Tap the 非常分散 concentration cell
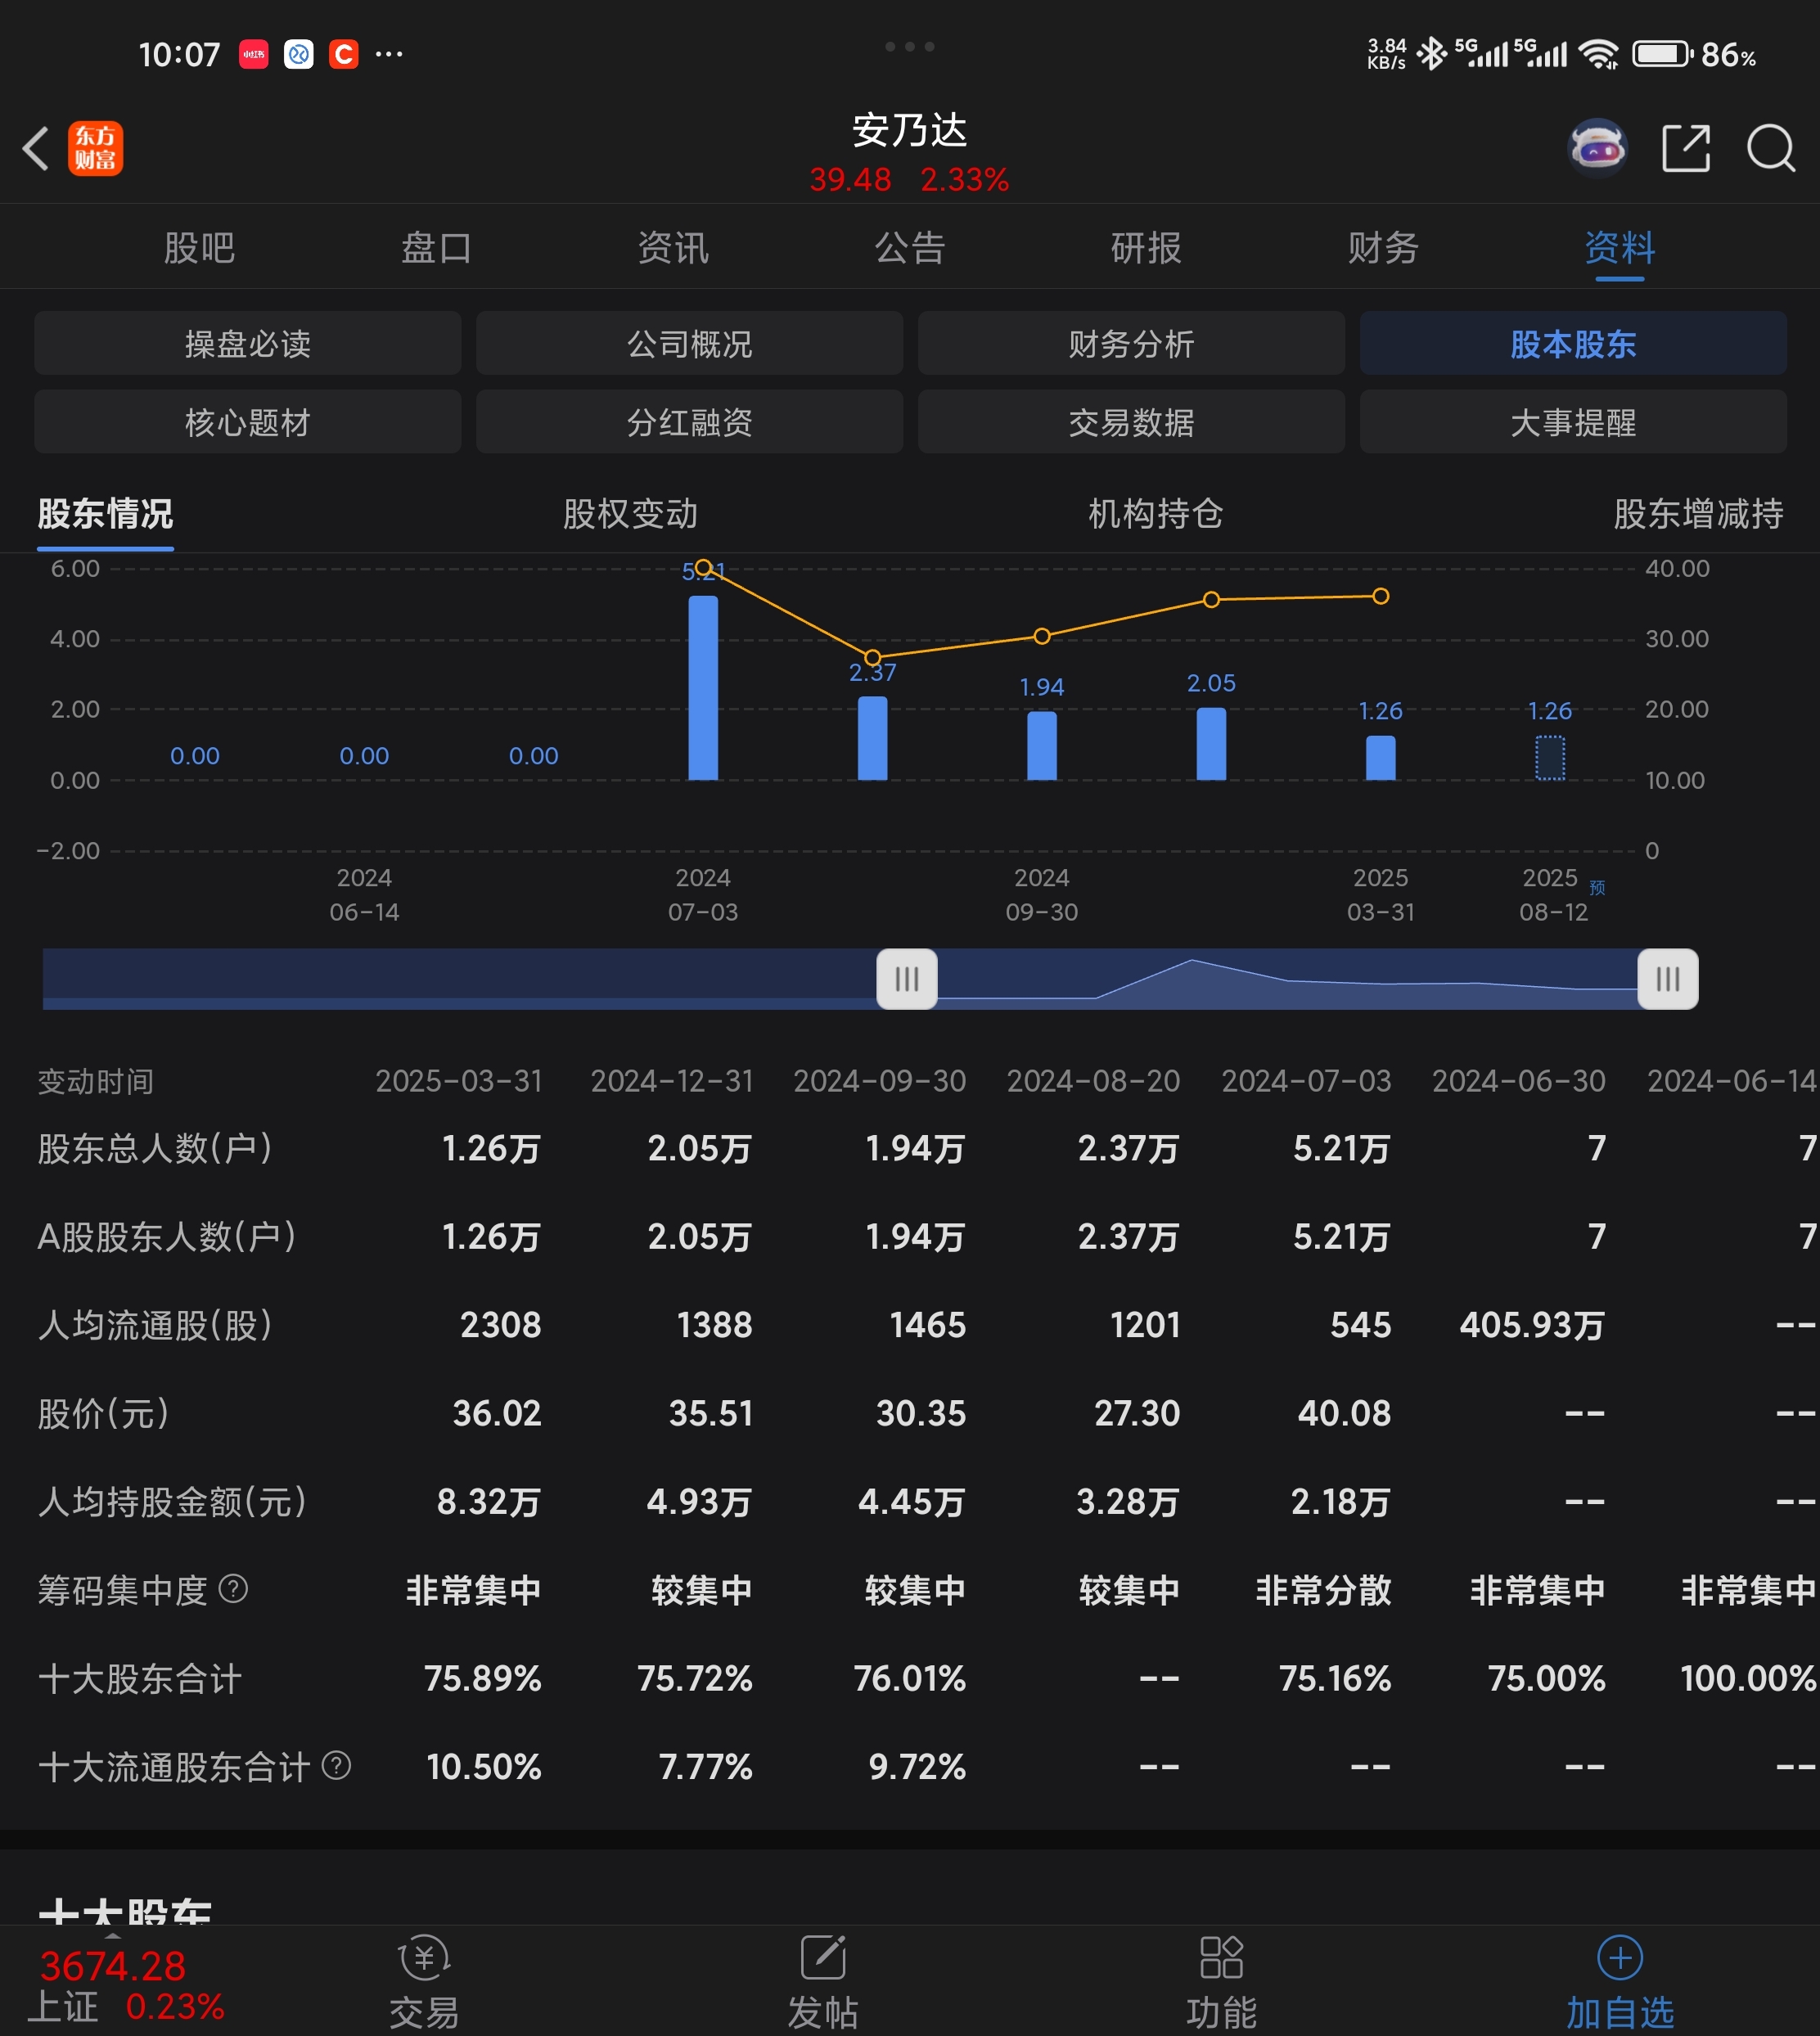This screenshot has width=1820, height=2036. (1323, 1590)
